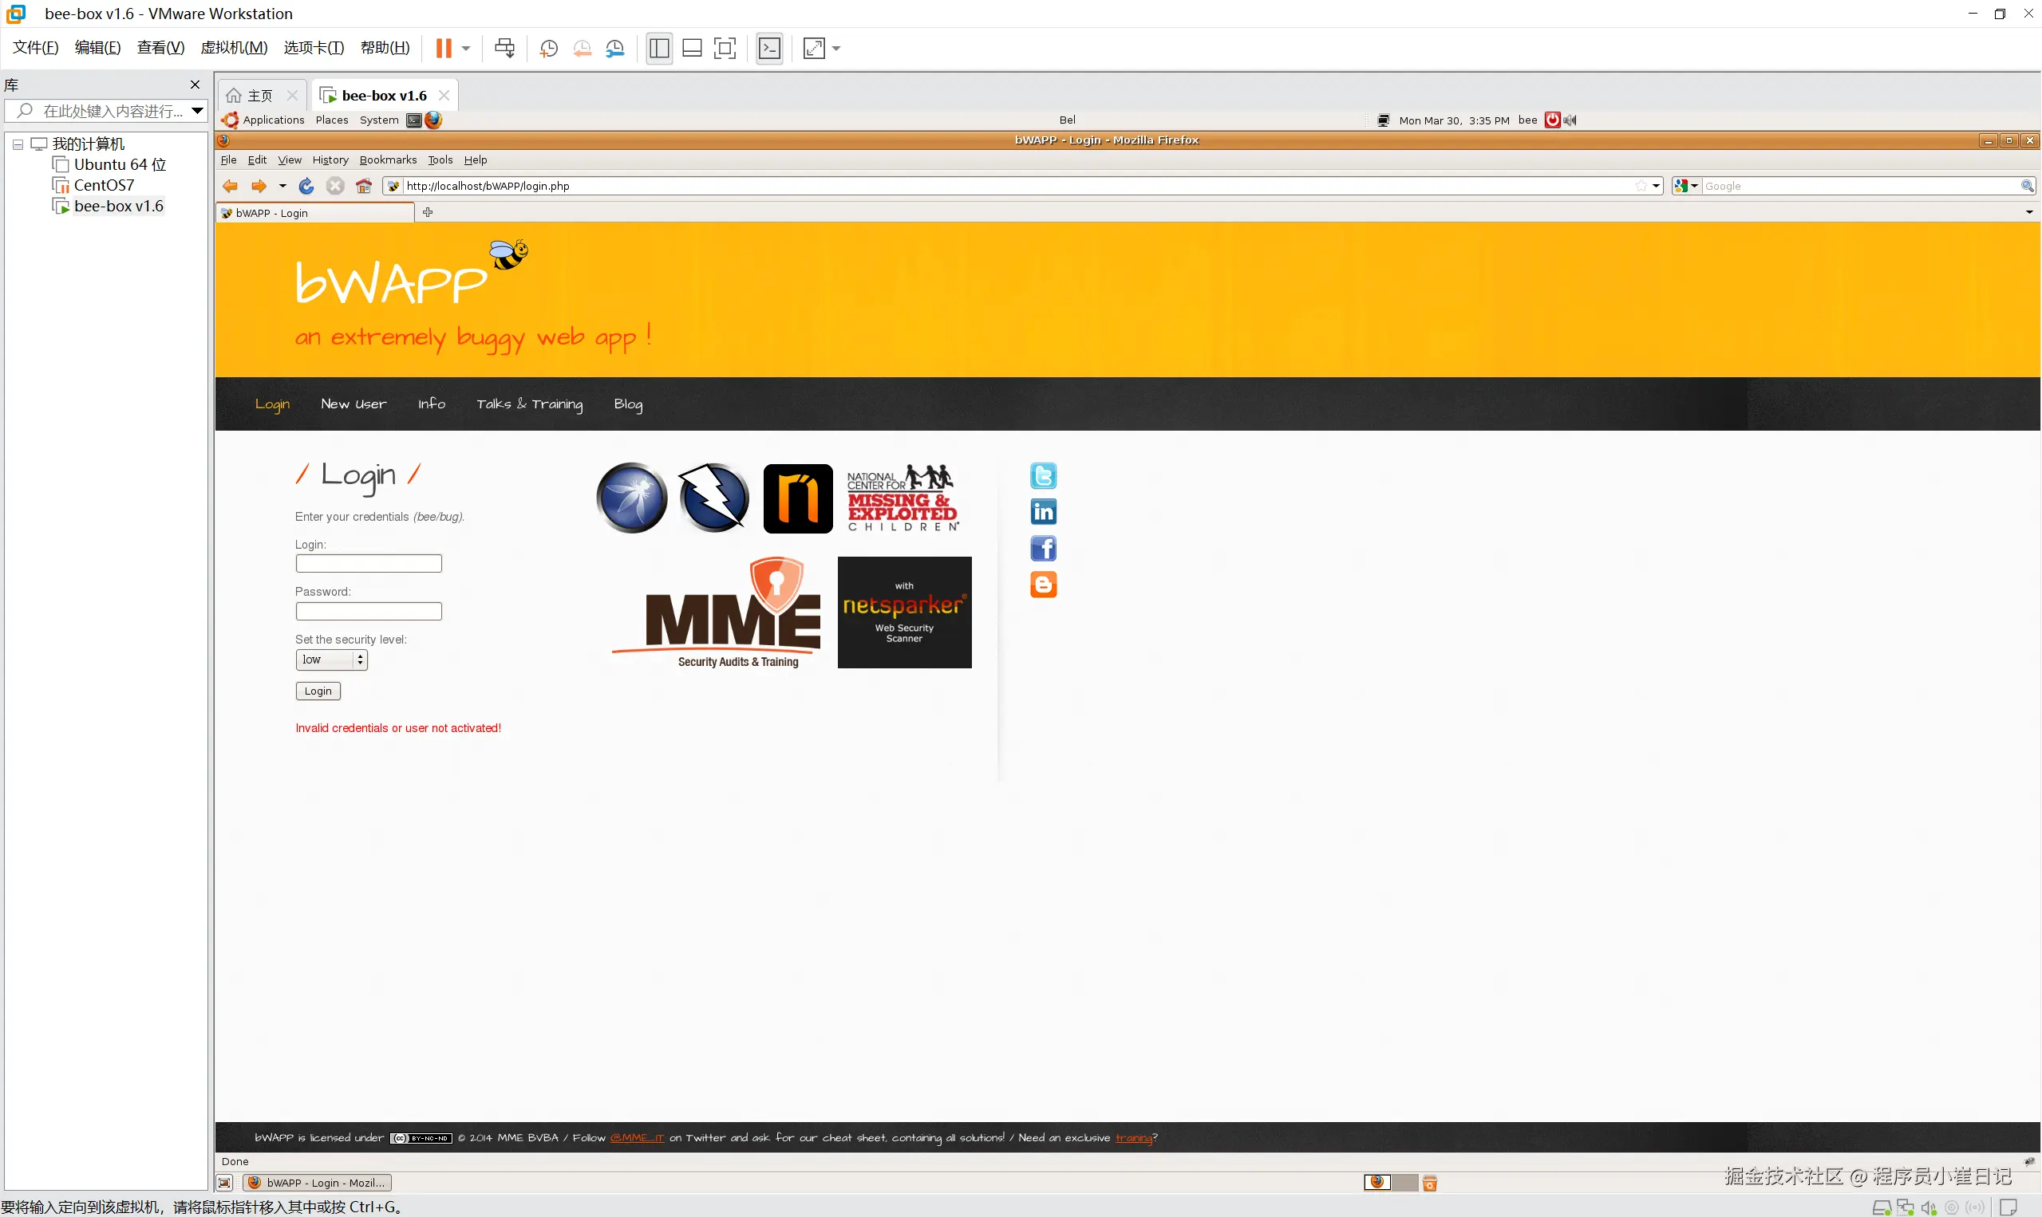Switch to the 主页 tab
The height and width of the screenshot is (1217, 2042).
tap(253, 96)
